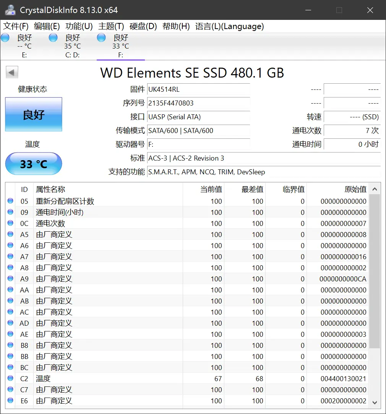386x414 pixels.
Task: Click the raw value 000200000002
Action: pyautogui.click(x=343, y=401)
